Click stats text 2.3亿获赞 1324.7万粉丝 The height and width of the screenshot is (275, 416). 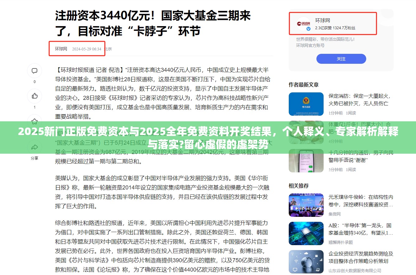[x=335, y=28]
